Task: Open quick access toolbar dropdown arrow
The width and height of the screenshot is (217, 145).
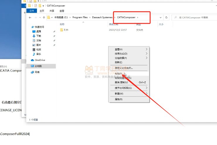Action: tap(43, 6)
